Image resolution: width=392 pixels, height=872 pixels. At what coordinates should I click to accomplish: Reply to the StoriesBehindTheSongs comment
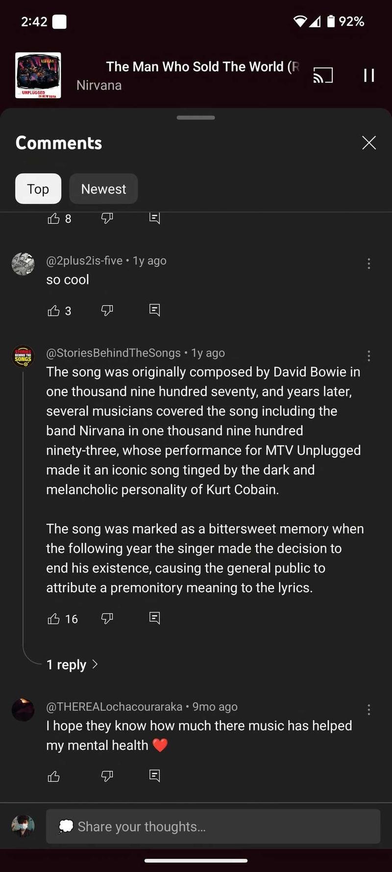(x=154, y=618)
